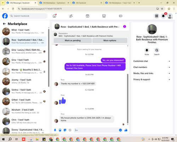
Task: Expand the Chat members section
Action: (152, 67)
